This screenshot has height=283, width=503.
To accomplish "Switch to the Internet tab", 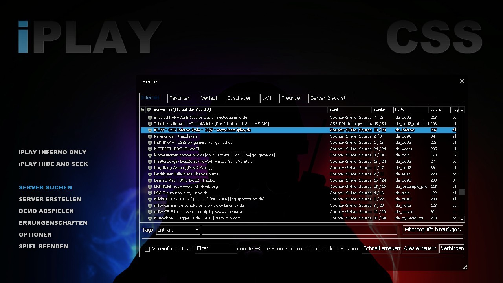I will (153, 98).
